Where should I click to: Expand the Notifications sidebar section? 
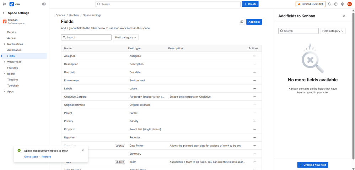(4, 44)
